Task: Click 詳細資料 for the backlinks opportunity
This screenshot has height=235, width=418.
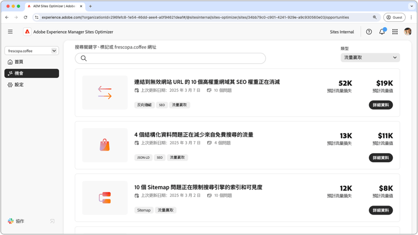Action: (381, 105)
